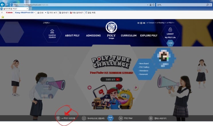This screenshot has height=126, width=213.
Task: Click the Logout padlock icon
Action: (x=170, y=30)
